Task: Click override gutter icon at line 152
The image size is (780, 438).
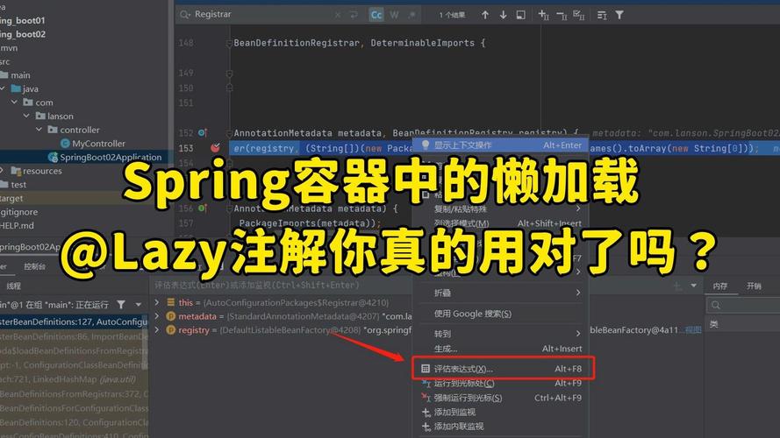Action: (203, 132)
